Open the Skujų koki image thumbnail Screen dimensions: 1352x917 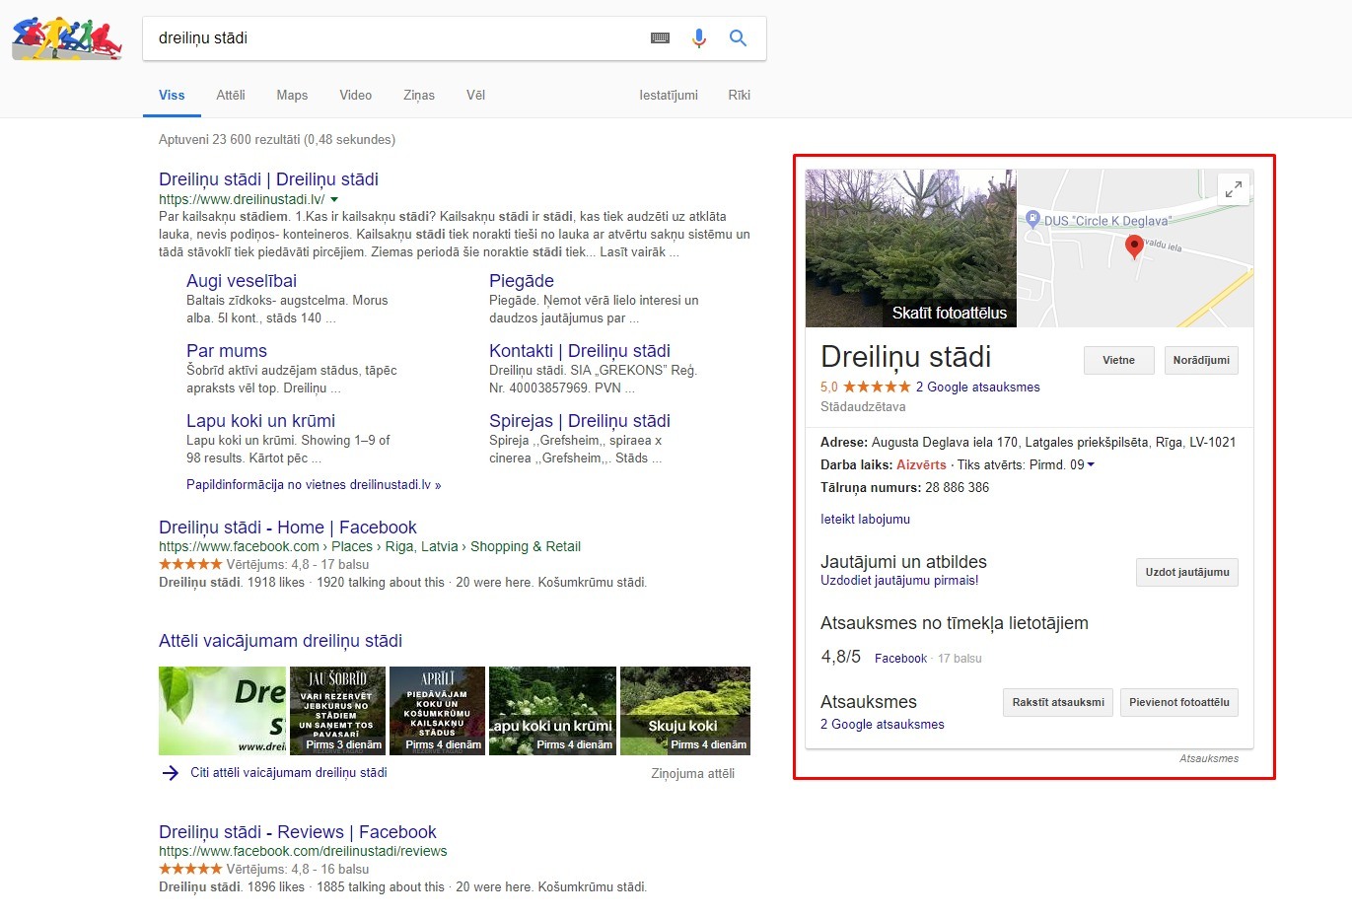coord(684,711)
